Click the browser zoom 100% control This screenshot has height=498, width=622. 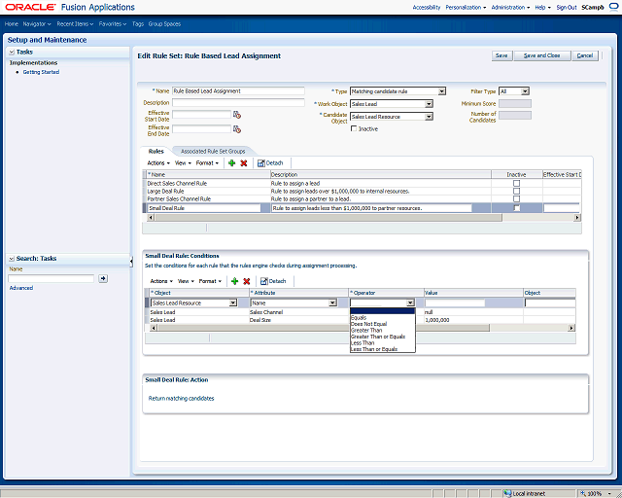[x=595, y=493]
